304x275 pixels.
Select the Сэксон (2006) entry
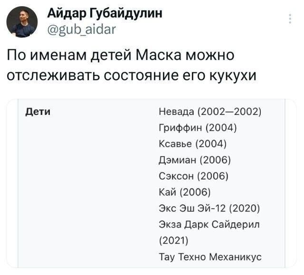pos(194,176)
